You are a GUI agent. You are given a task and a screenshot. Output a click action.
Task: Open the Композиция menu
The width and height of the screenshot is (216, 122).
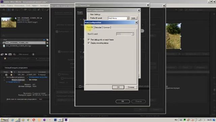19,5
